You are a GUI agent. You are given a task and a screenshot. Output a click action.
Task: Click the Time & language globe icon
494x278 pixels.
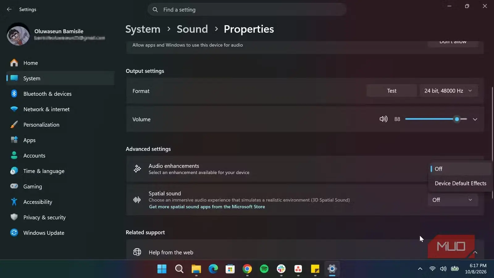[14, 171]
